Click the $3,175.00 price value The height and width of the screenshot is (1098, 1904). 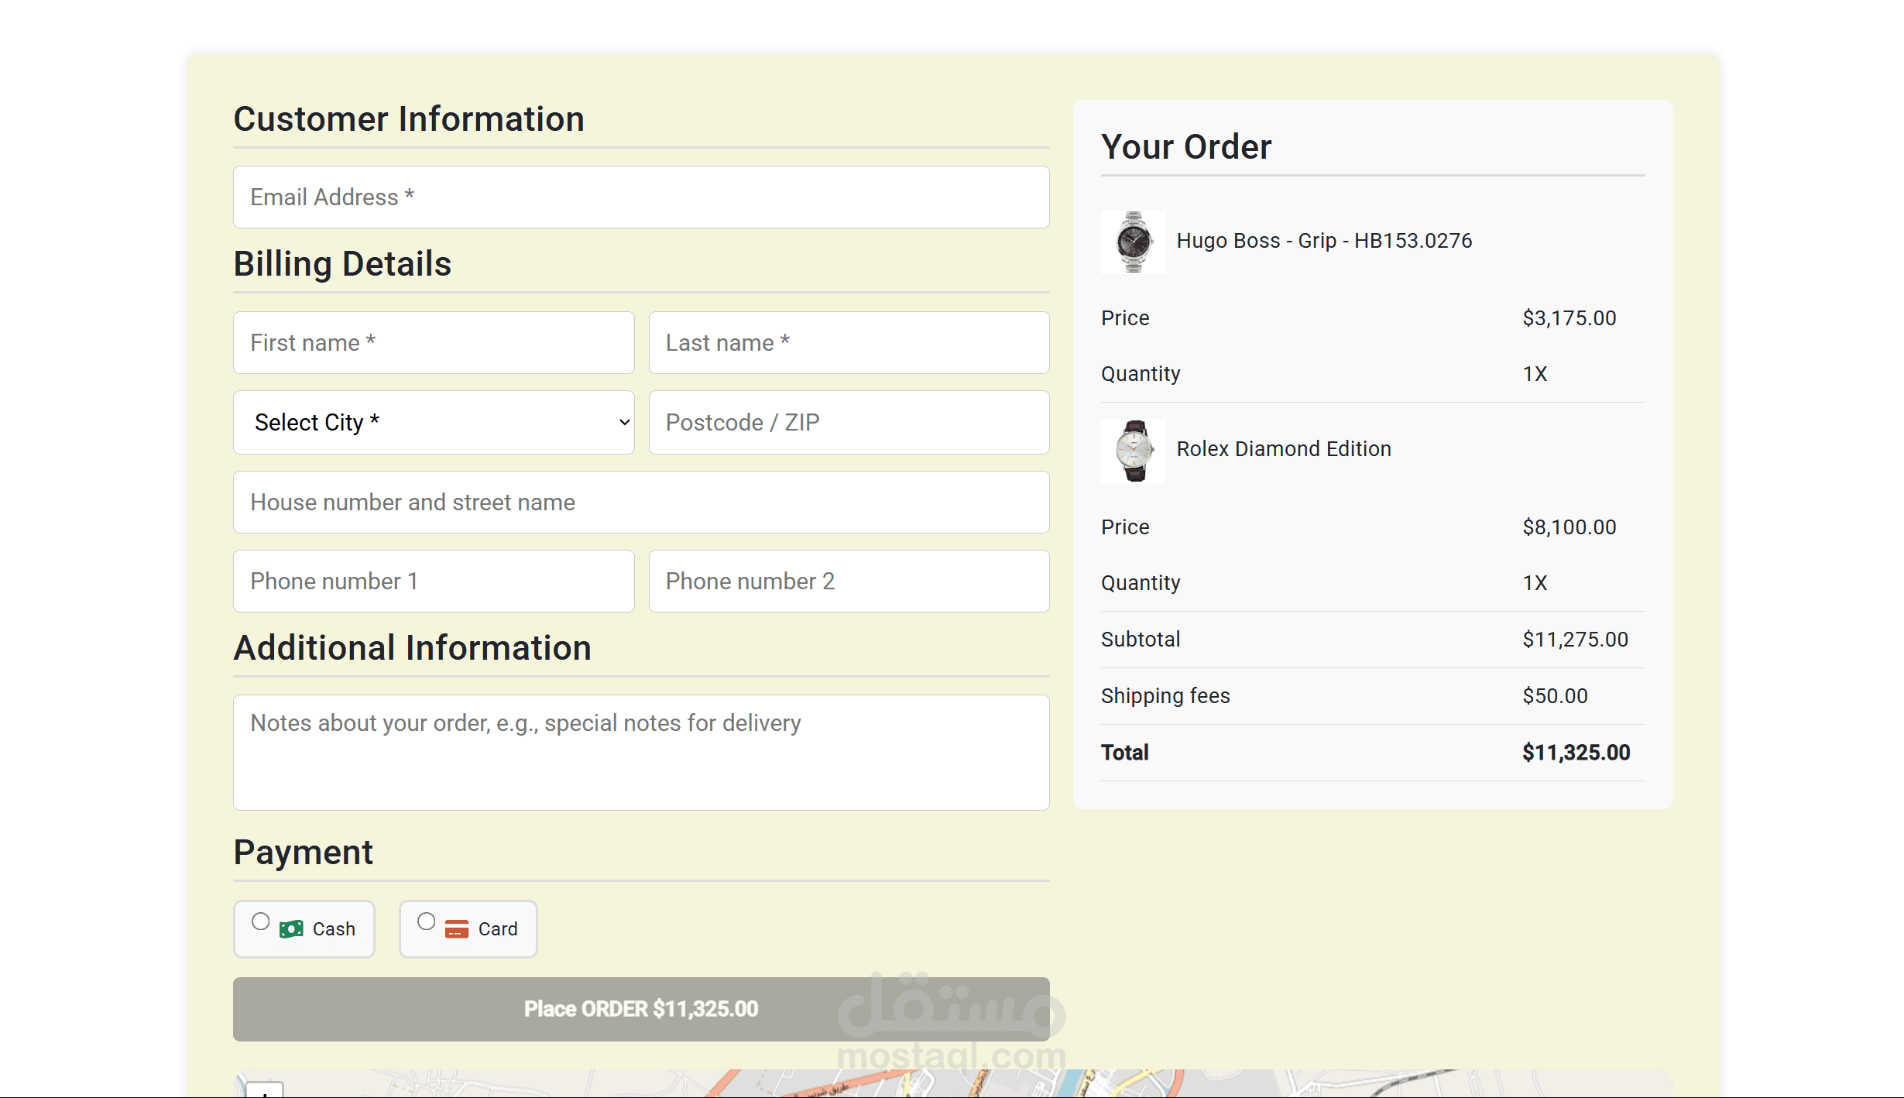click(1569, 318)
